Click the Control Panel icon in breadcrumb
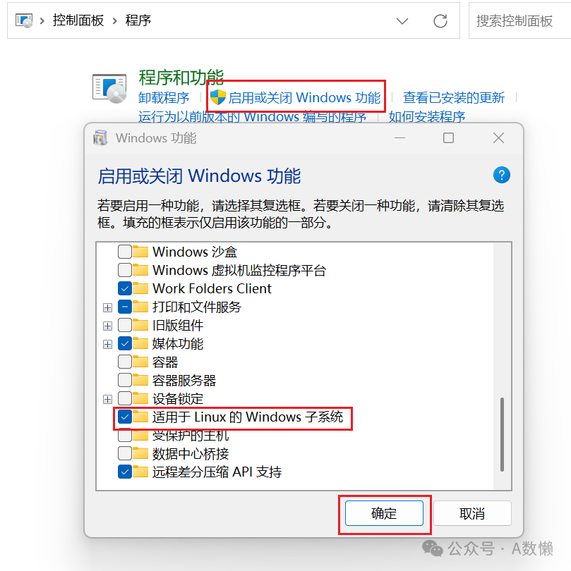The image size is (571, 571). point(24,20)
